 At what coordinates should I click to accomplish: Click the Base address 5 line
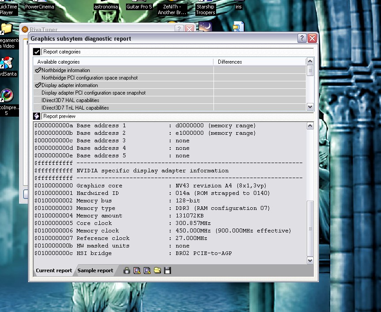[112, 156]
